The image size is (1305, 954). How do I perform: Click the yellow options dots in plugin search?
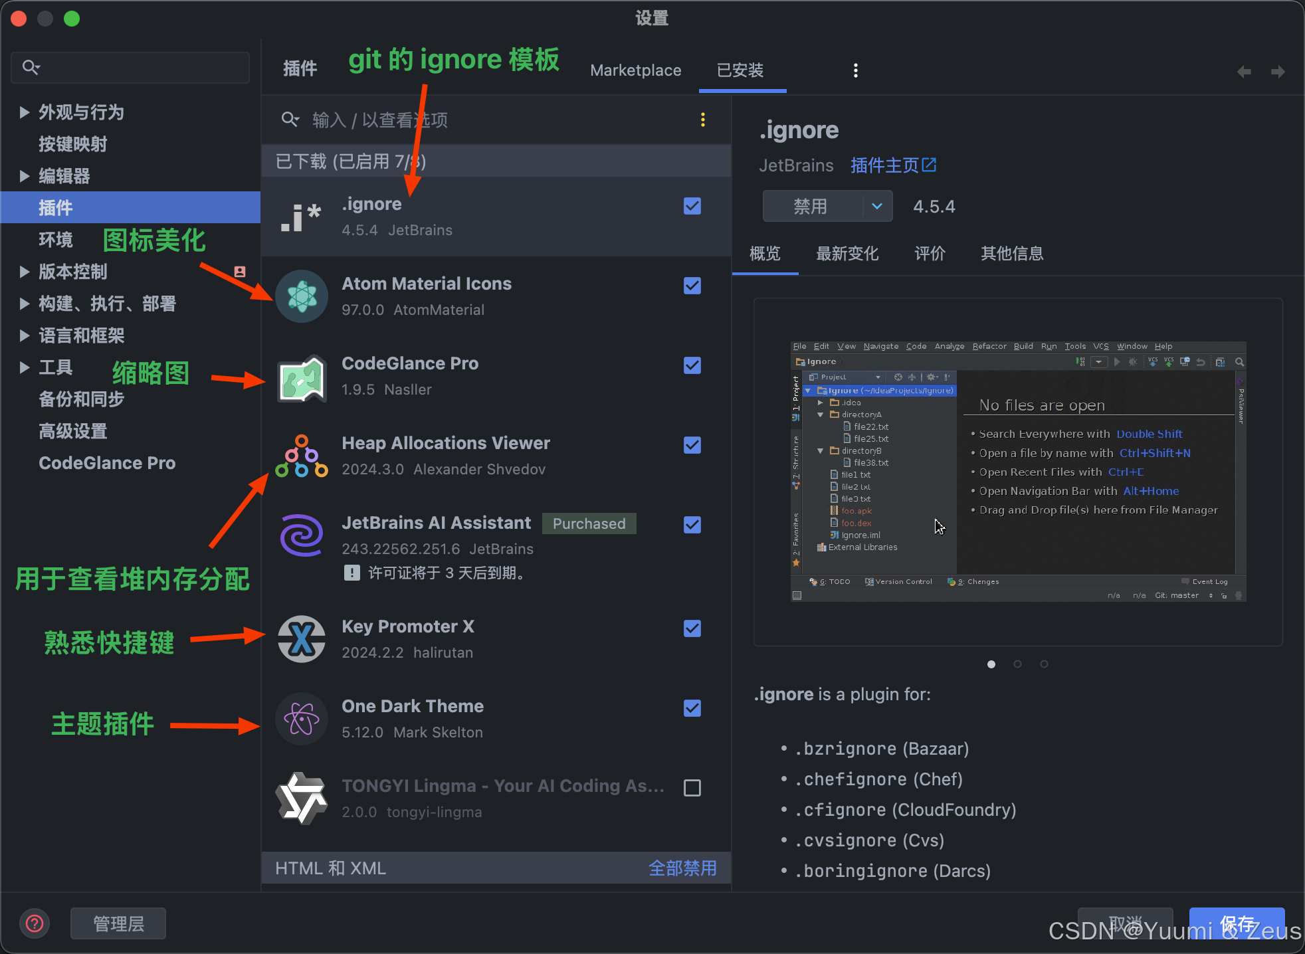pos(702,120)
